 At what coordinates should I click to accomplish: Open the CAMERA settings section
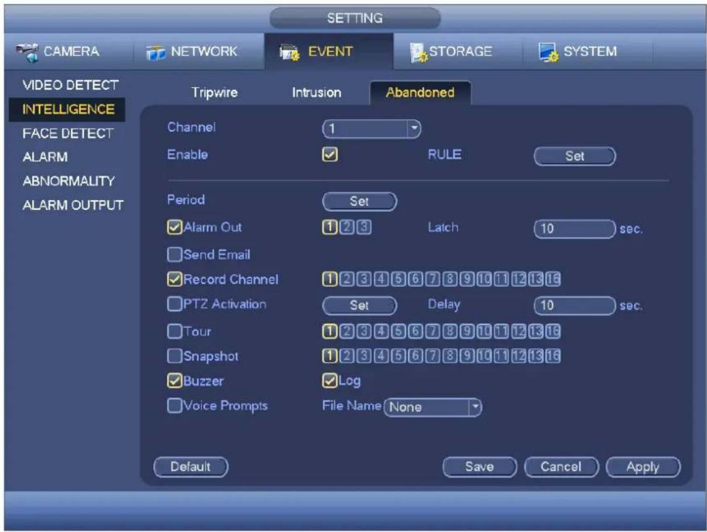pos(59,51)
